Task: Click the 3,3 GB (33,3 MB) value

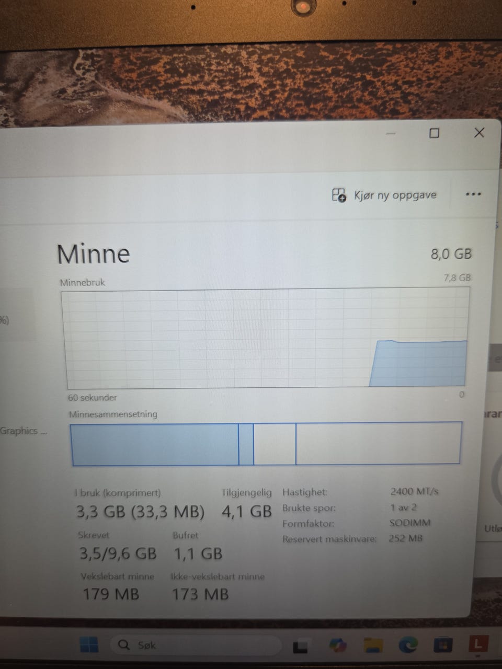Action: [x=140, y=511]
